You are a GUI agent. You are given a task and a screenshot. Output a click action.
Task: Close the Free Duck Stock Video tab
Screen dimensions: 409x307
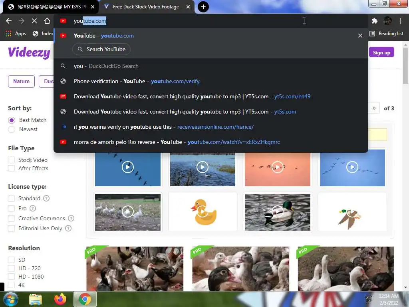(x=188, y=7)
